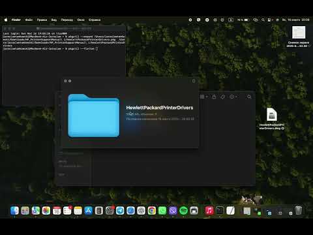Open Launchpad from the Dock

(x=25, y=211)
